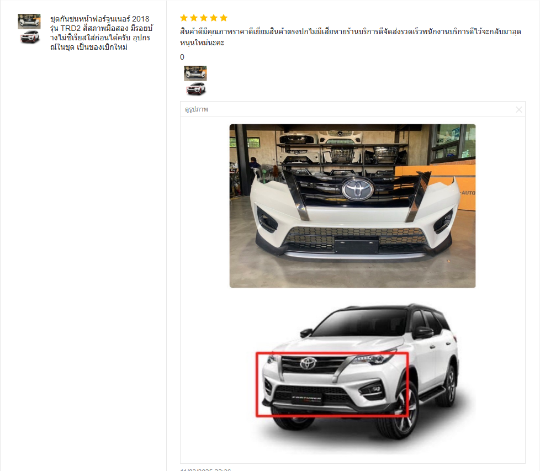The width and height of the screenshot is (540, 471).
Task: Click the third yellow rating star
Action: click(x=204, y=18)
